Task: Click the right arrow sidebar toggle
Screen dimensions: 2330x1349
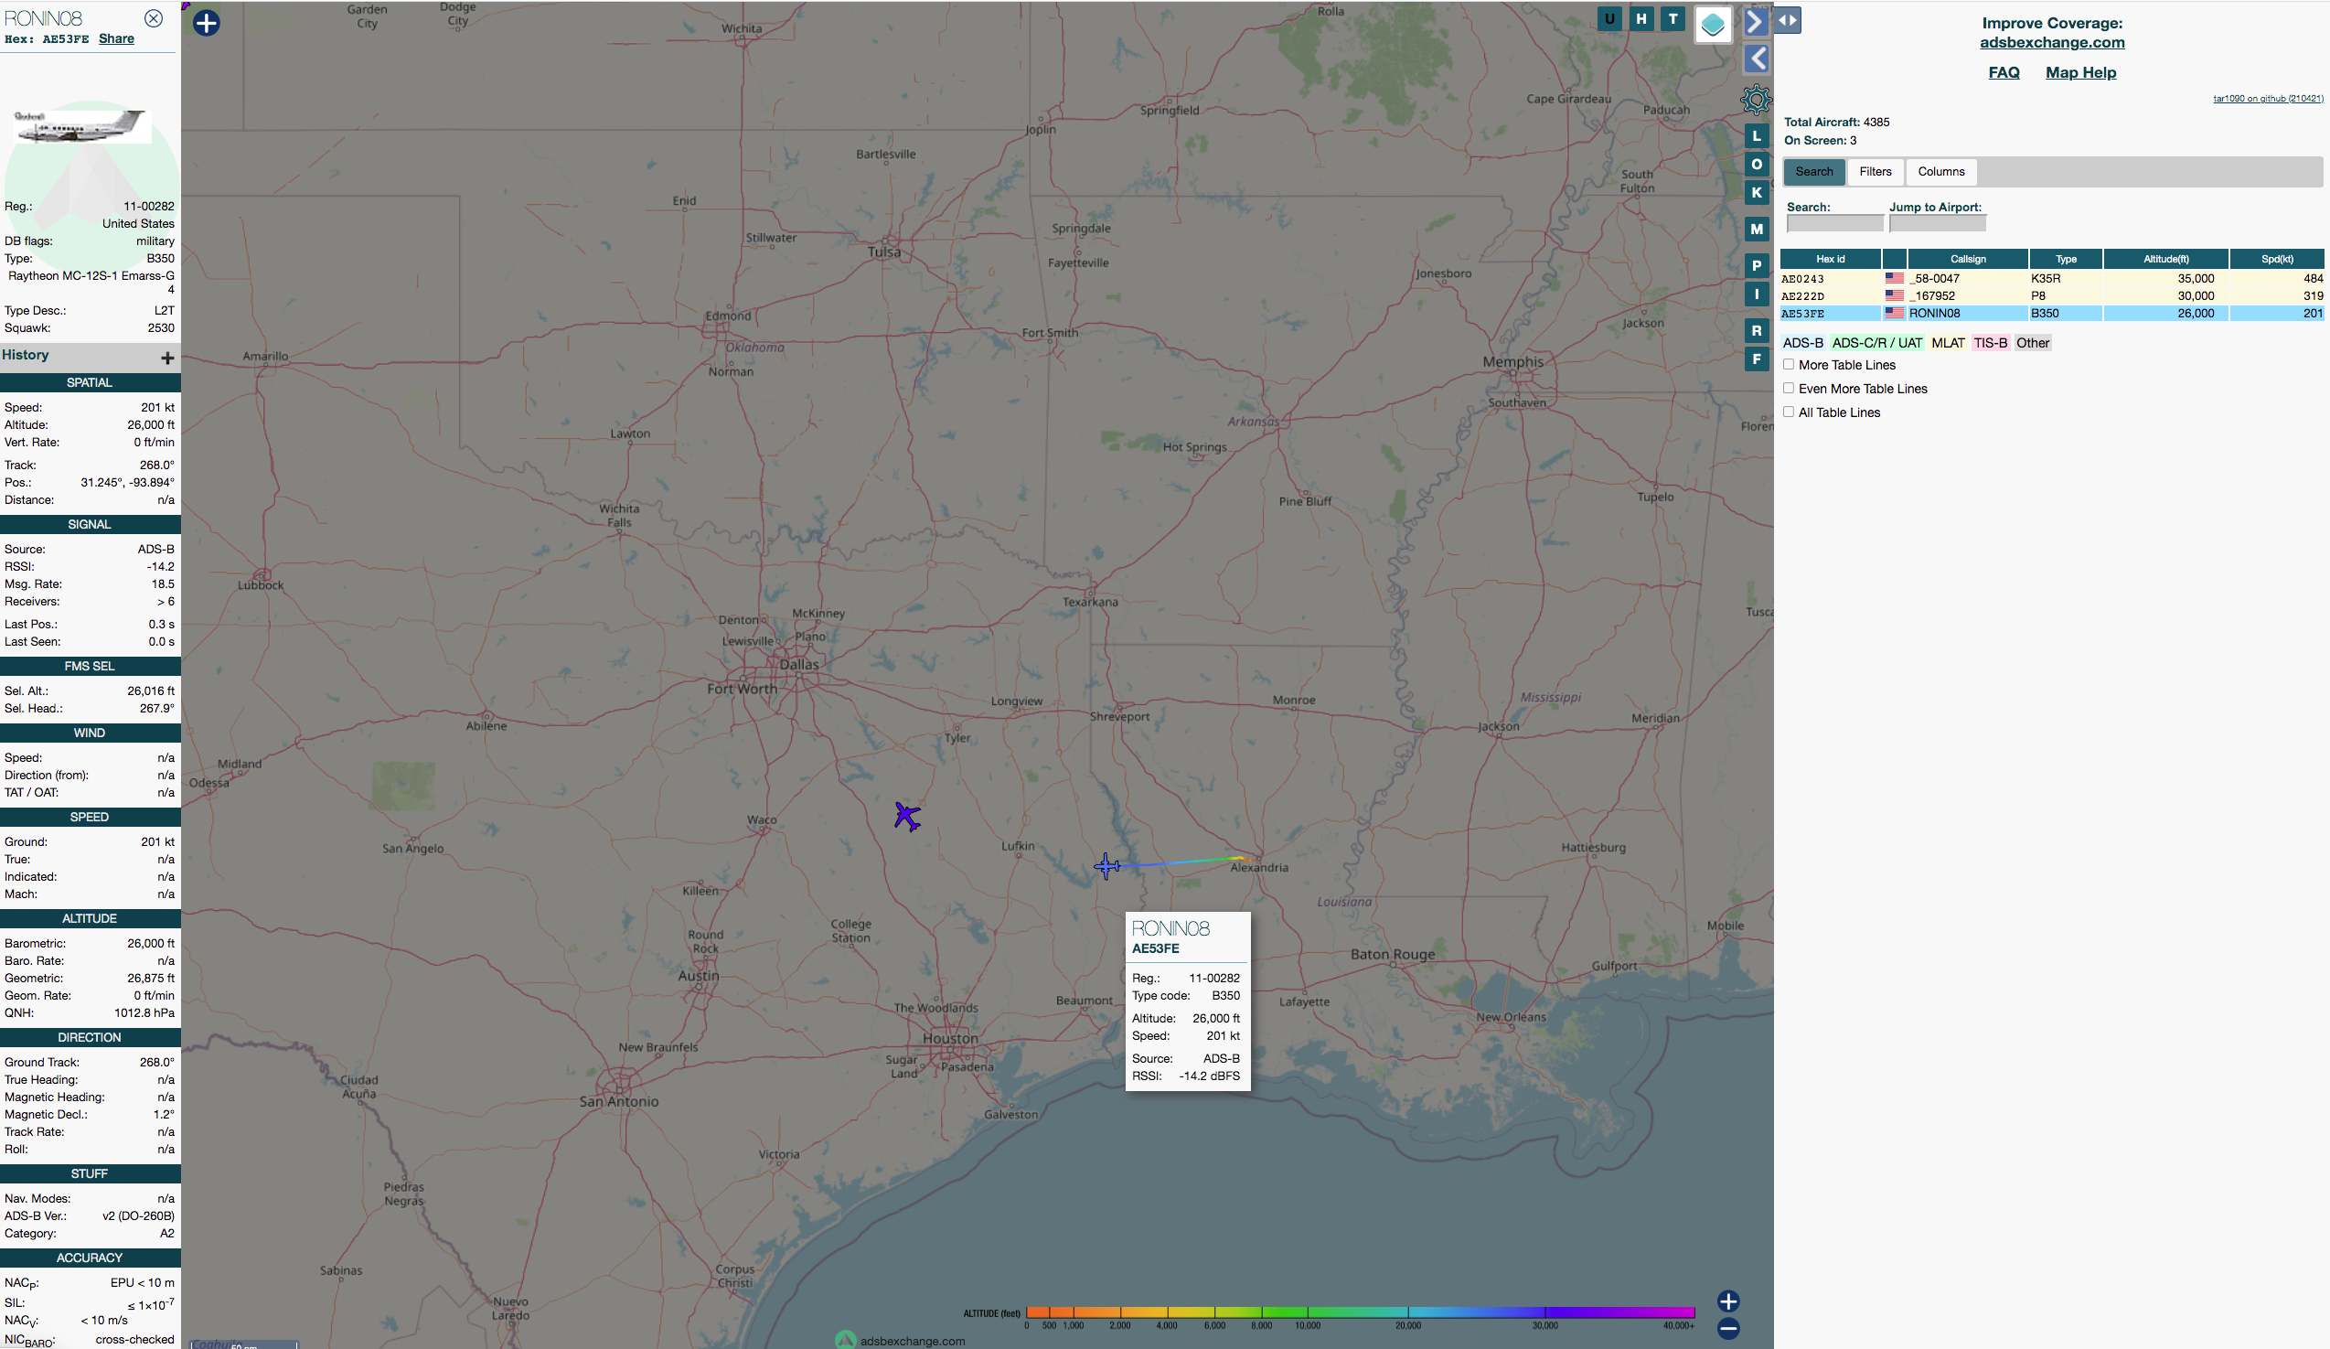Action: pos(1756,21)
